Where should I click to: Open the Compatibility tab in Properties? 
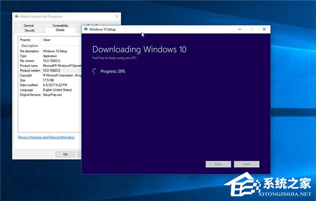tap(60, 25)
